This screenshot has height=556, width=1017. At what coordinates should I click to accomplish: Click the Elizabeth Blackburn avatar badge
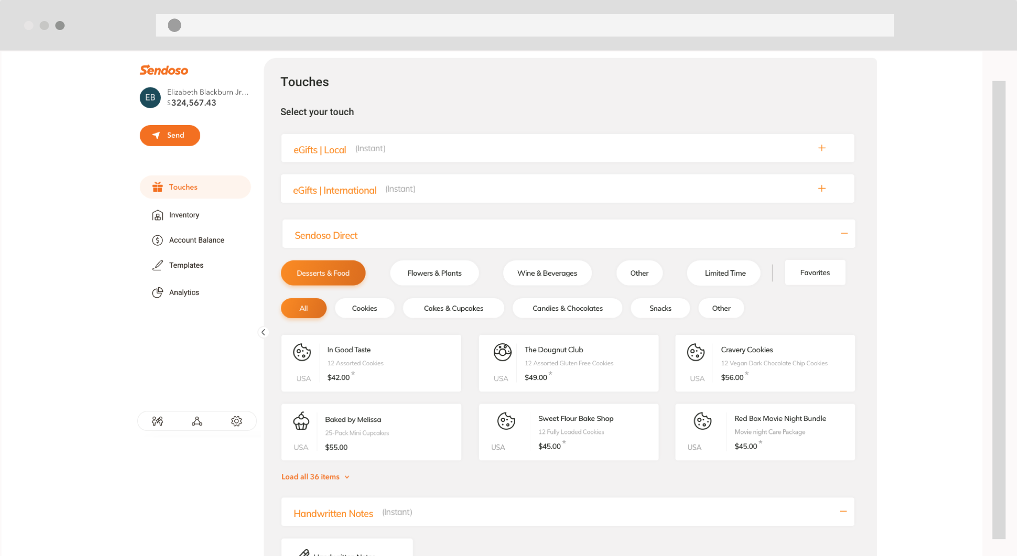pos(150,98)
